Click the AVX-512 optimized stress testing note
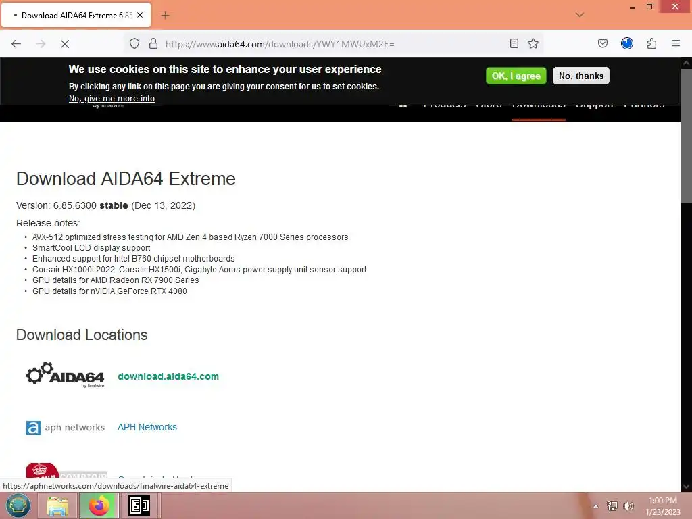 190,237
